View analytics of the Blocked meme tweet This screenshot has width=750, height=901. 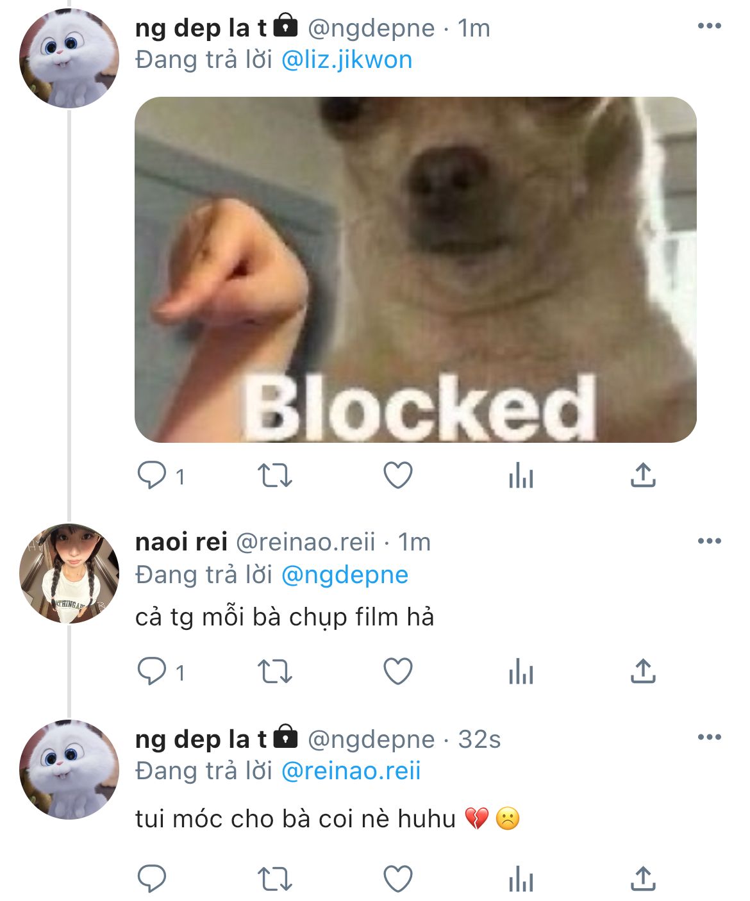pos(521,476)
